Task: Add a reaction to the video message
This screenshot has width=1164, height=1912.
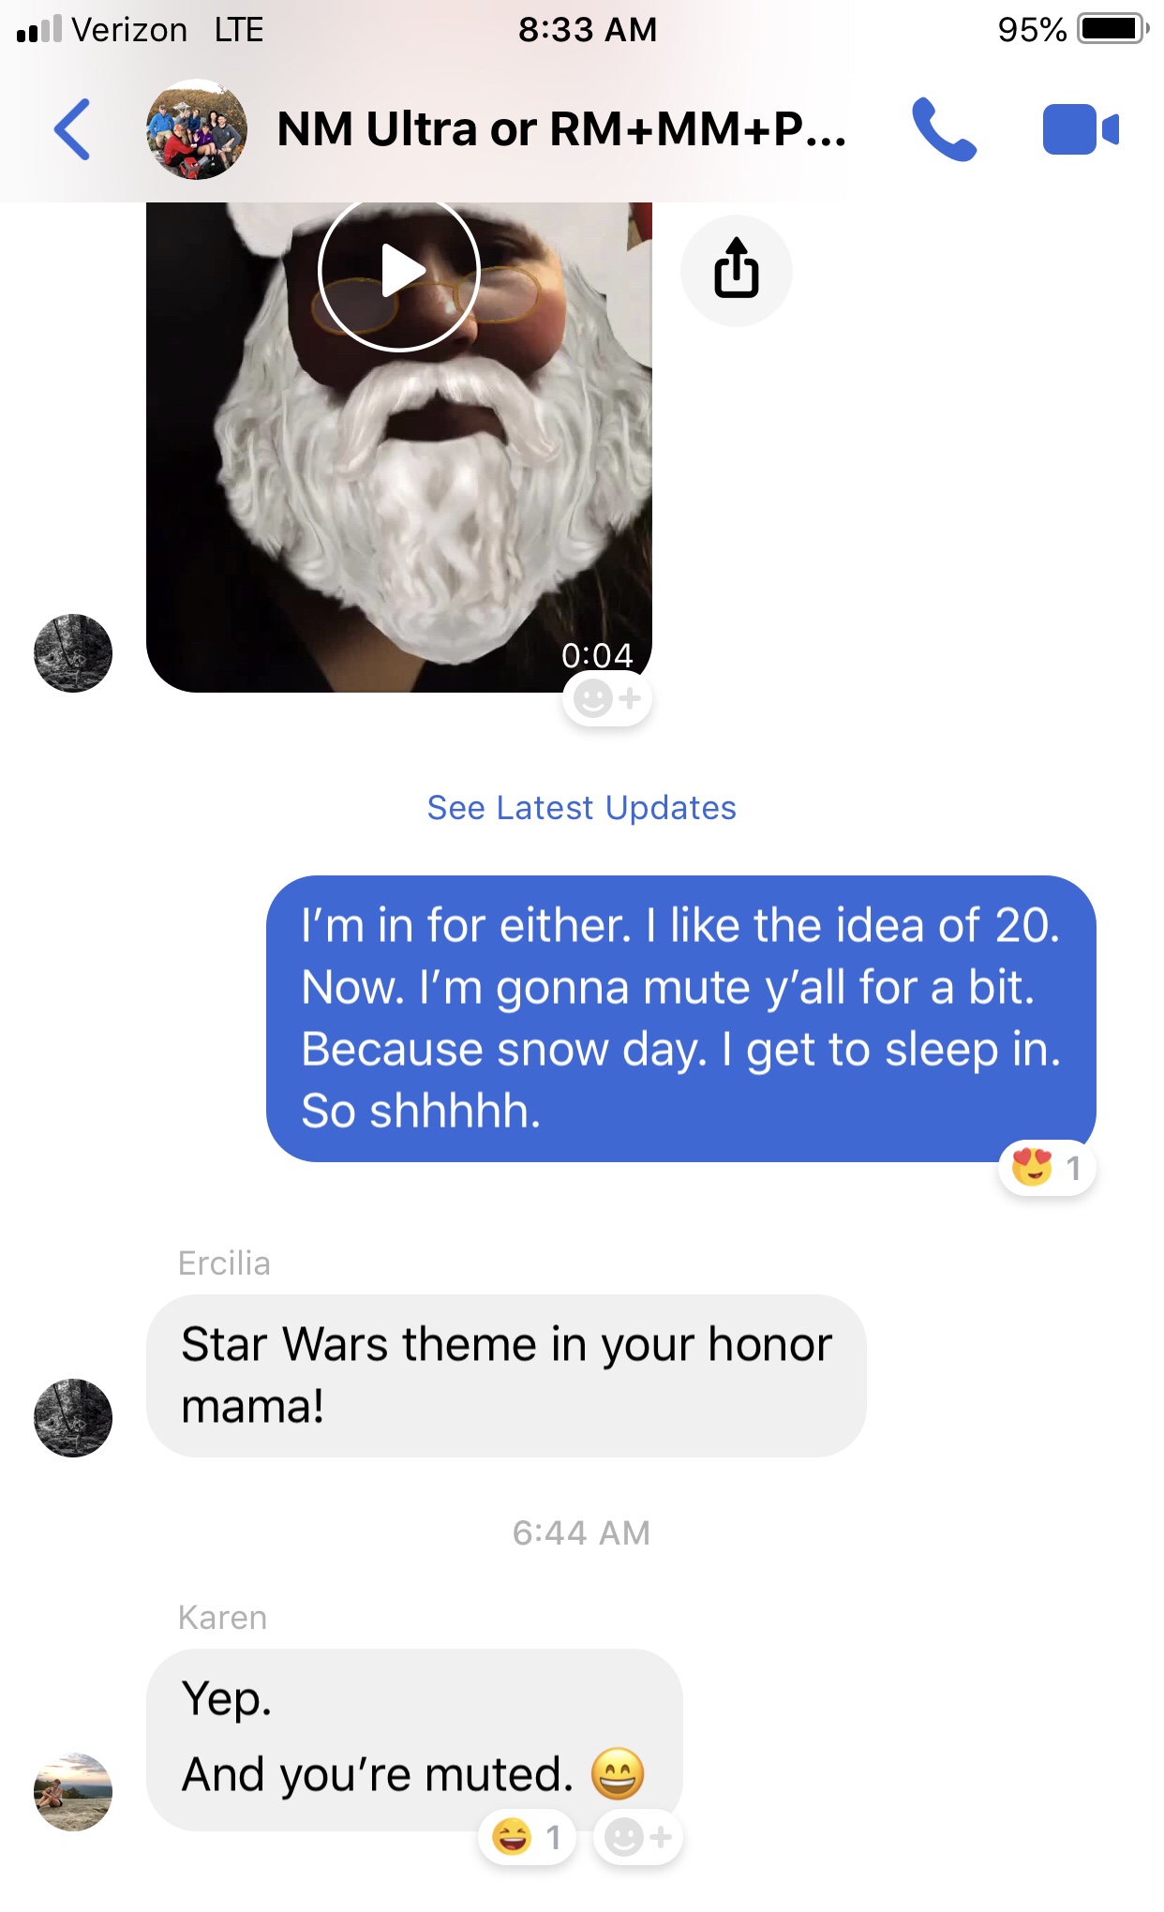Action: click(x=607, y=699)
